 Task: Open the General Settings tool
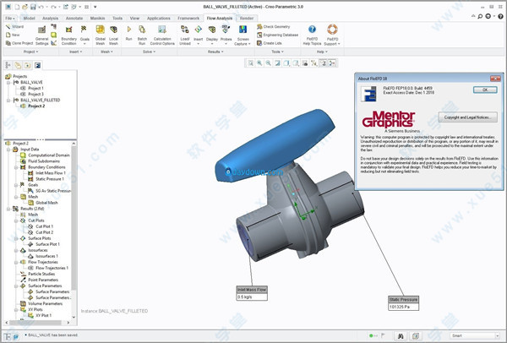click(x=41, y=32)
